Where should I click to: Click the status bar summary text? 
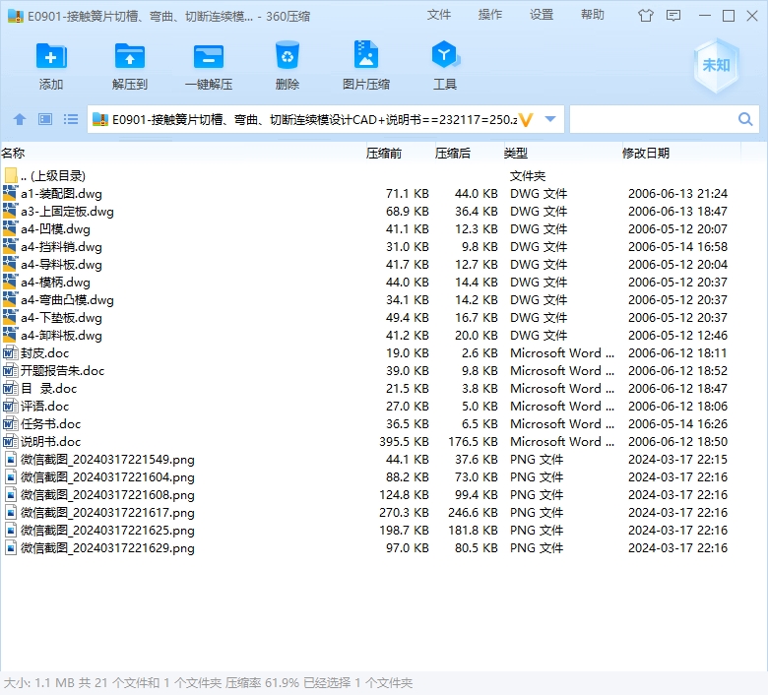(208, 683)
